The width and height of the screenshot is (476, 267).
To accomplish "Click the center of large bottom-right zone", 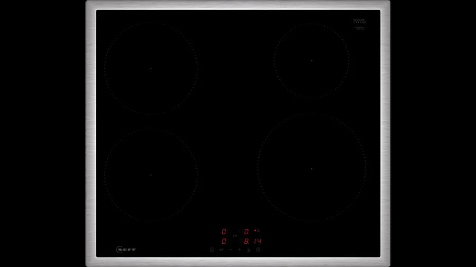I will coord(312,168).
